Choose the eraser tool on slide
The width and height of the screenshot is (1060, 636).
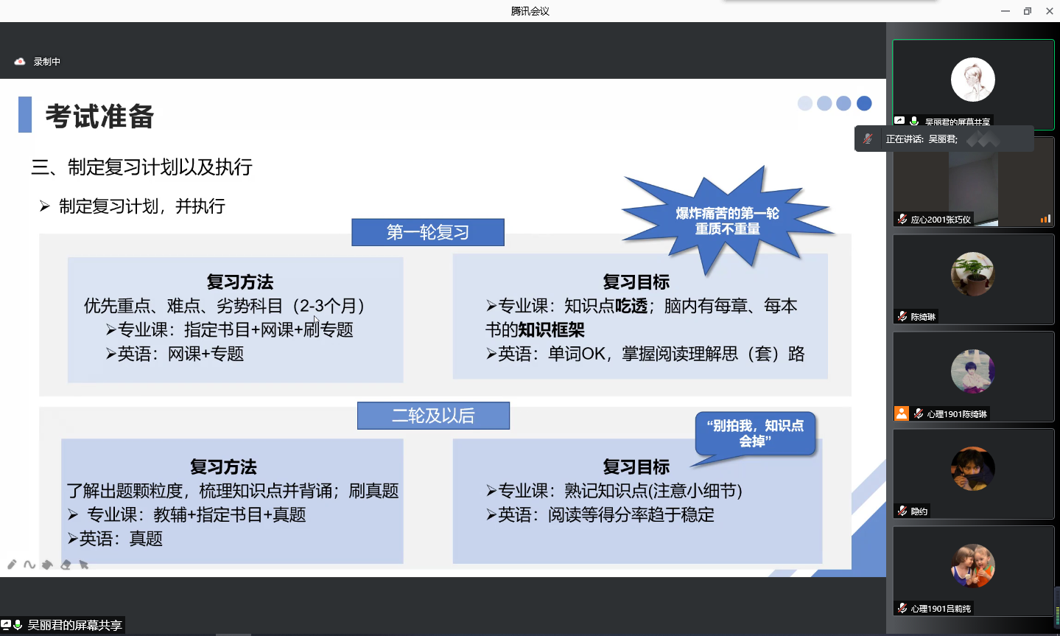66,565
